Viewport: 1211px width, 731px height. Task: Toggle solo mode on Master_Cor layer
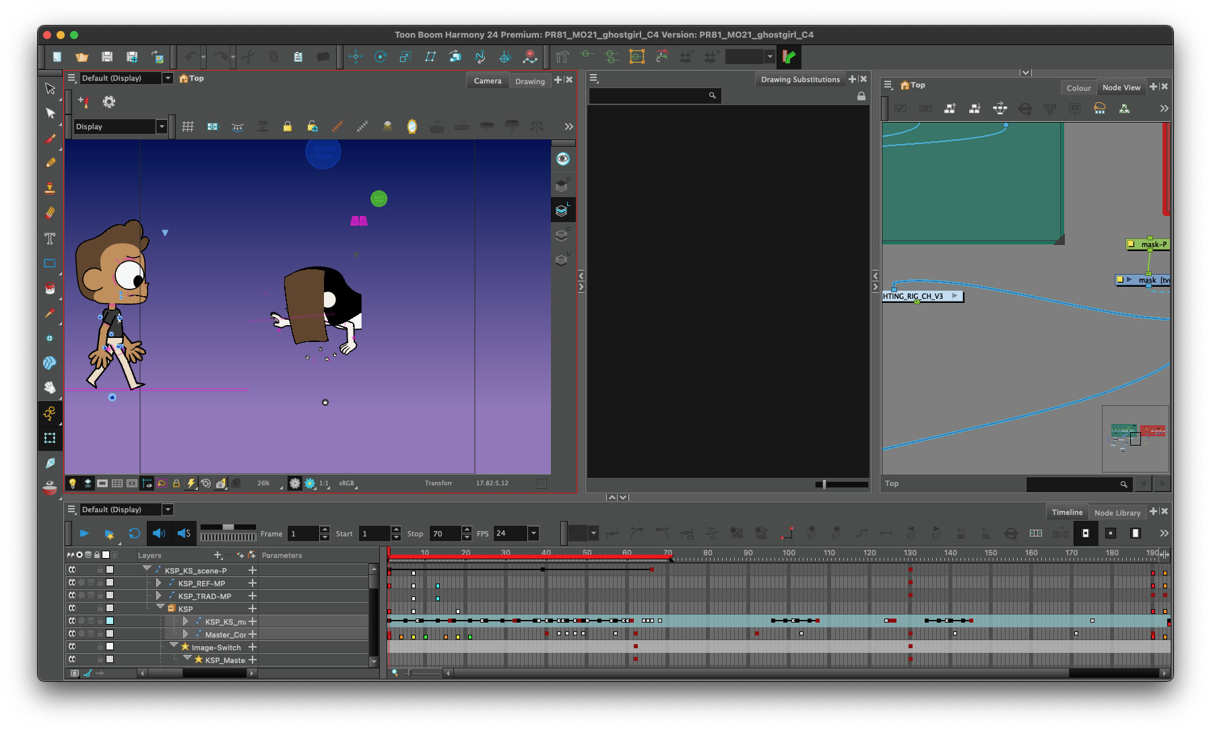(81, 634)
